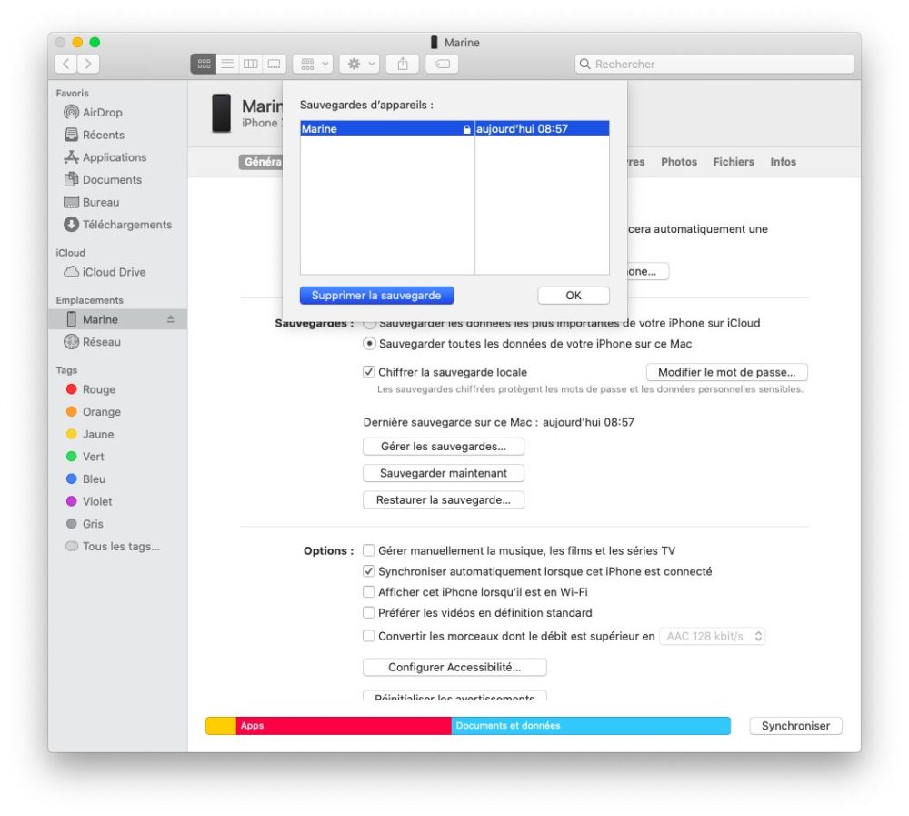This screenshot has width=909, height=816.
Task: Click Restaurer la sauvegarde
Action: pyautogui.click(x=444, y=499)
